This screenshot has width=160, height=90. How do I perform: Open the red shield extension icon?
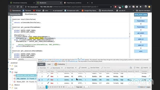[x=115, y=7]
